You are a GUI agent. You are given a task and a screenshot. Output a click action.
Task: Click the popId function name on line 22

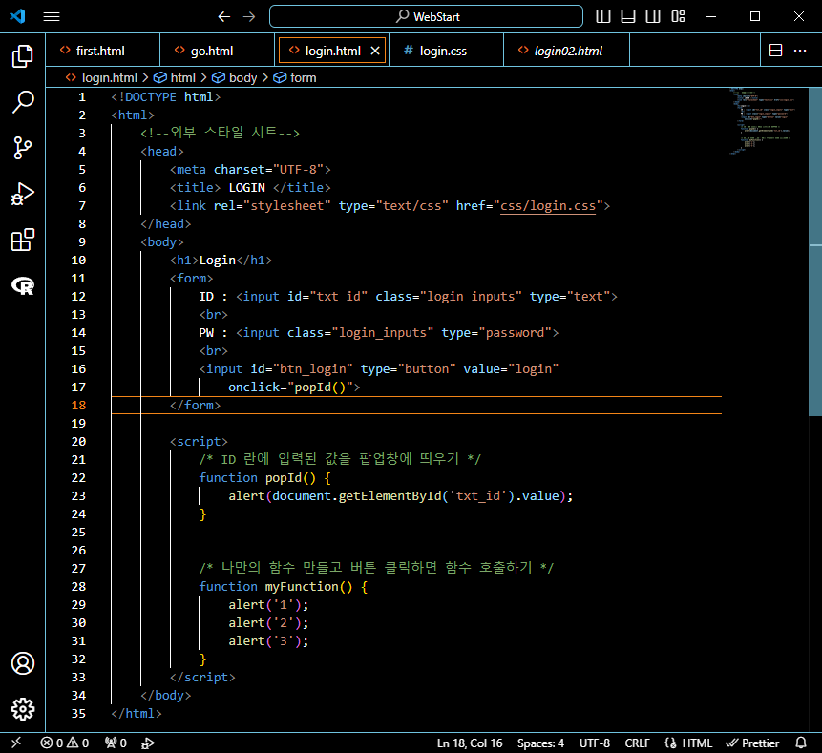coord(284,477)
